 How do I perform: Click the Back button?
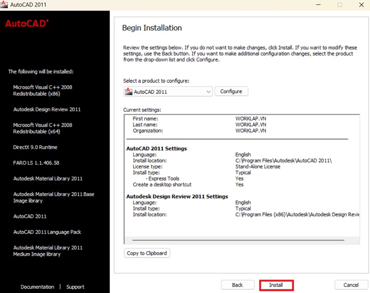[237, 285]
